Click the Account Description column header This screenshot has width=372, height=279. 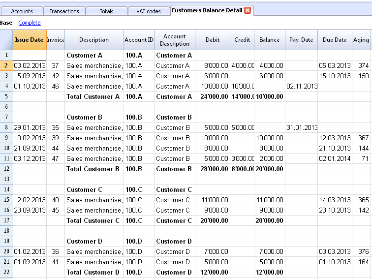coord(175,40)
